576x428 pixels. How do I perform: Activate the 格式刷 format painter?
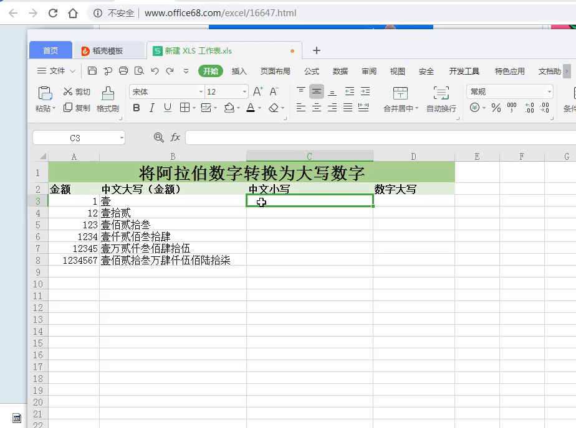click(108, 100)
